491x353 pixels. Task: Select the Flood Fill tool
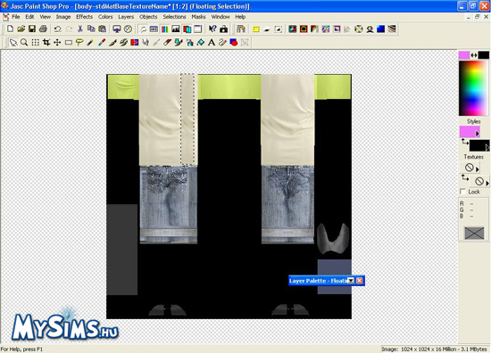click(200, 42)
